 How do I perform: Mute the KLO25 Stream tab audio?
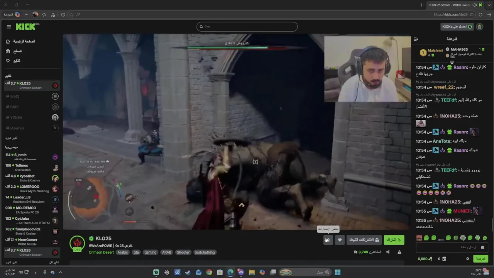[x=474, y=5]
